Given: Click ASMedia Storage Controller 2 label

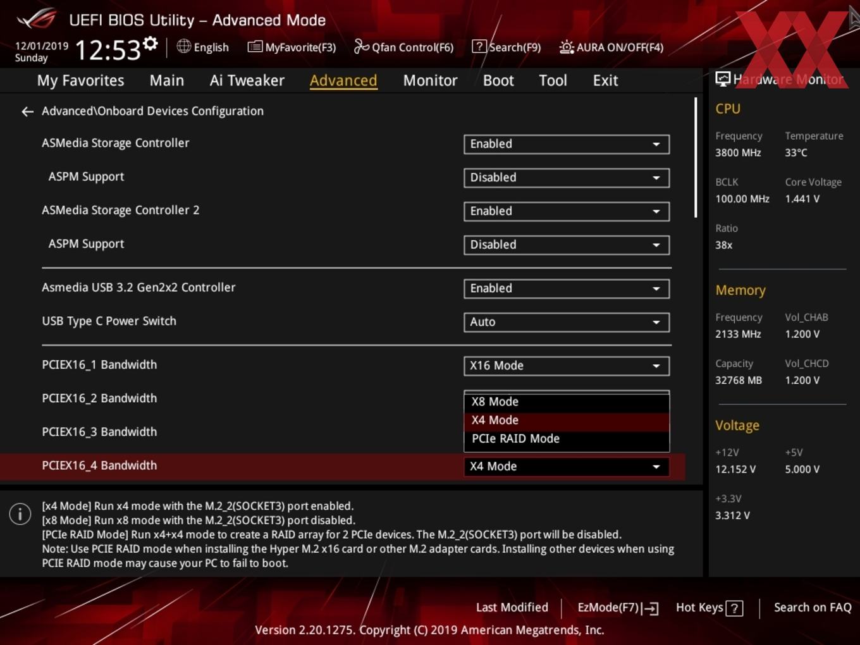Looking at the screenshot, I should click(x=120, y=211).
